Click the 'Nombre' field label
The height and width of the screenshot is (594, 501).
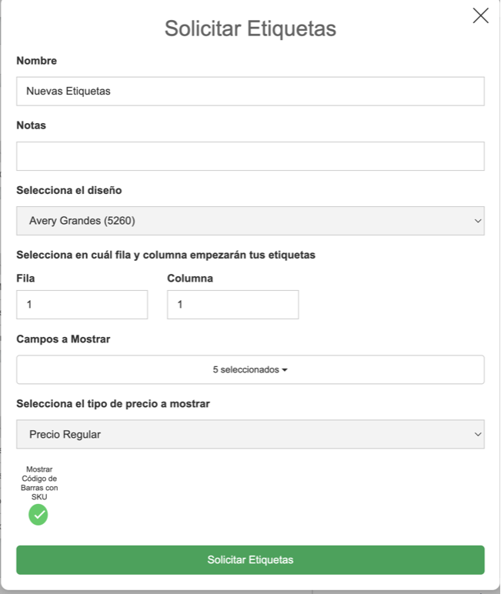click(x=36, y=61)
